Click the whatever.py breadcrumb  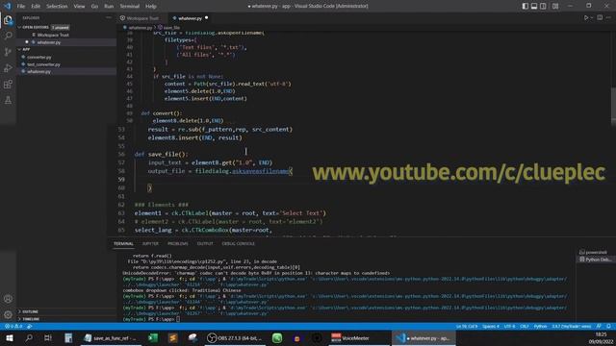click(141, 28)
